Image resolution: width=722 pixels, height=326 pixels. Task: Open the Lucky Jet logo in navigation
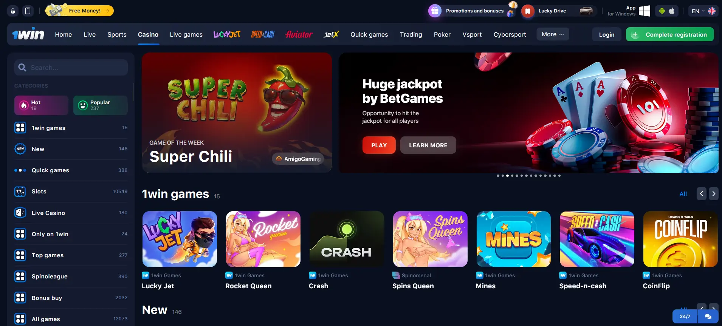point(227,34)
